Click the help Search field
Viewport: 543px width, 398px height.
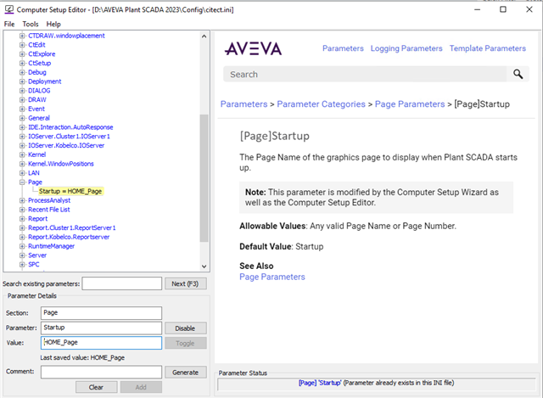(365, 74)
